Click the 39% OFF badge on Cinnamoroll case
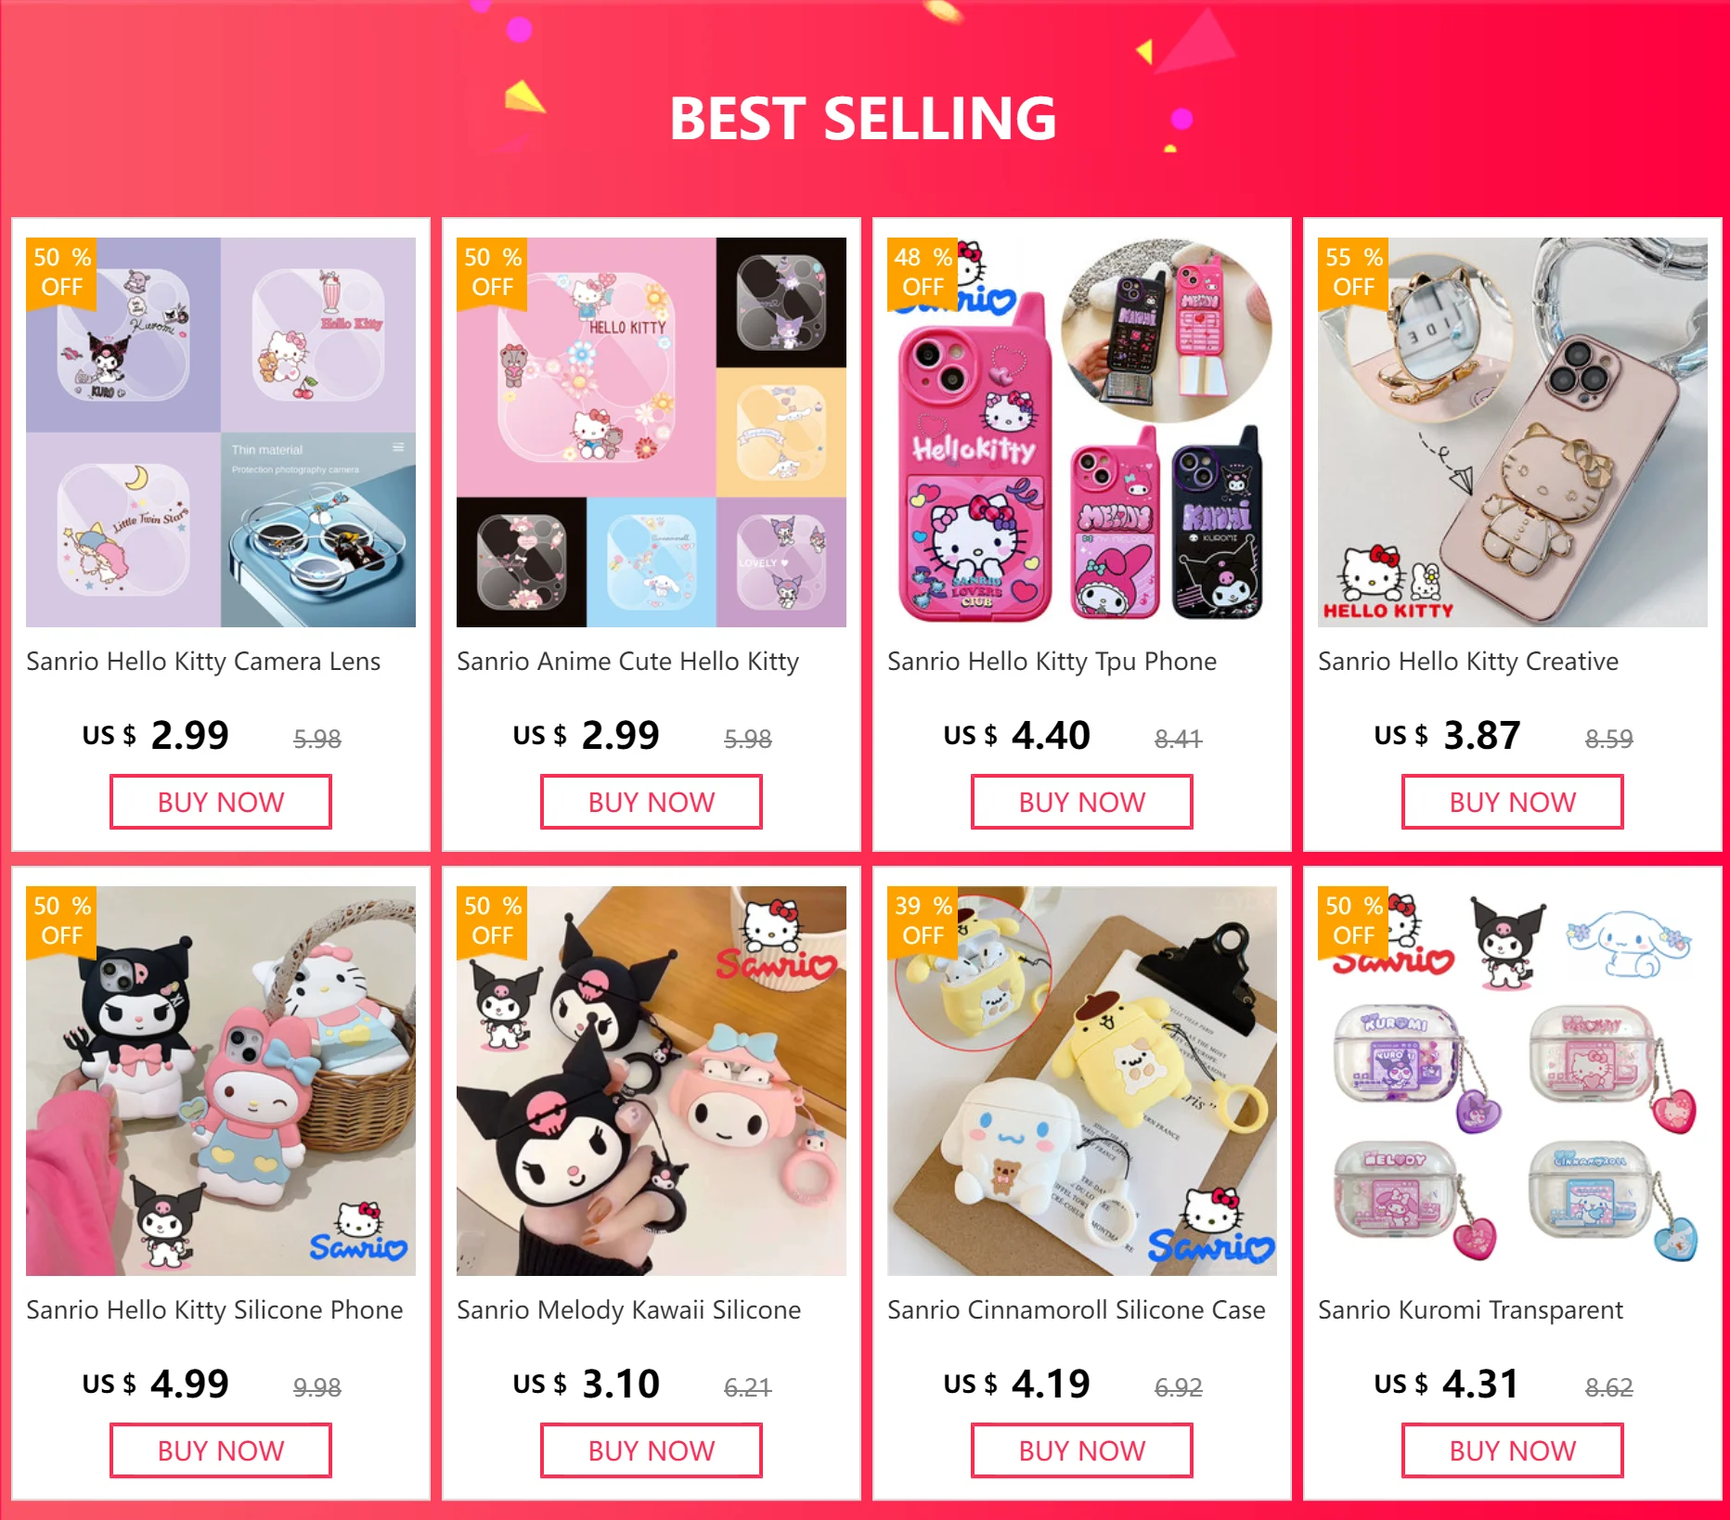 coord(923,921)
